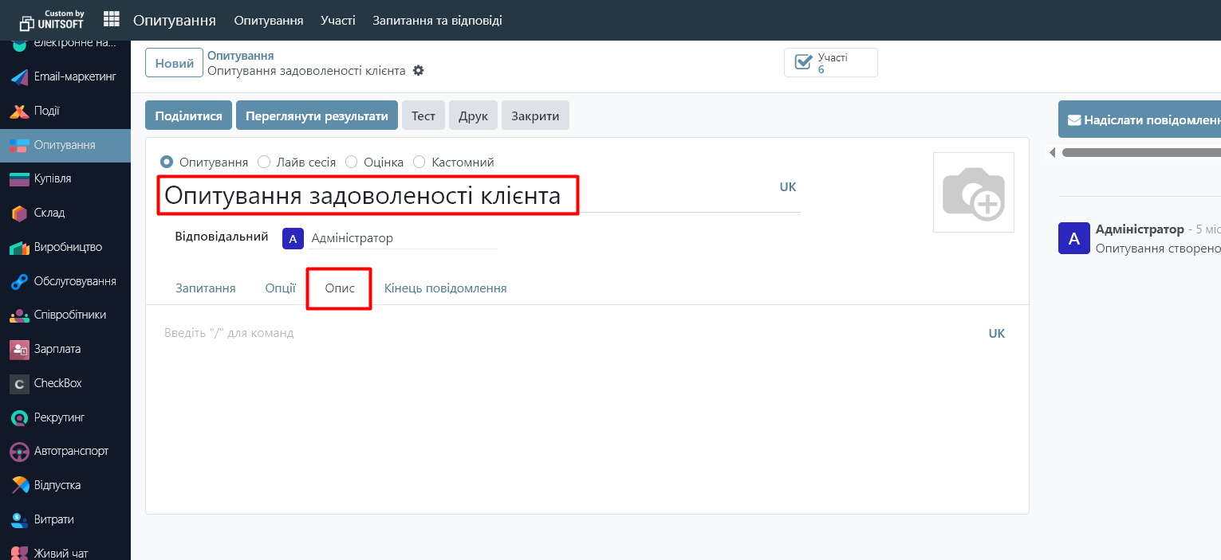Select the Лайв сесія radio option
Screen dimensions: 1221x560
click(264, 163)
